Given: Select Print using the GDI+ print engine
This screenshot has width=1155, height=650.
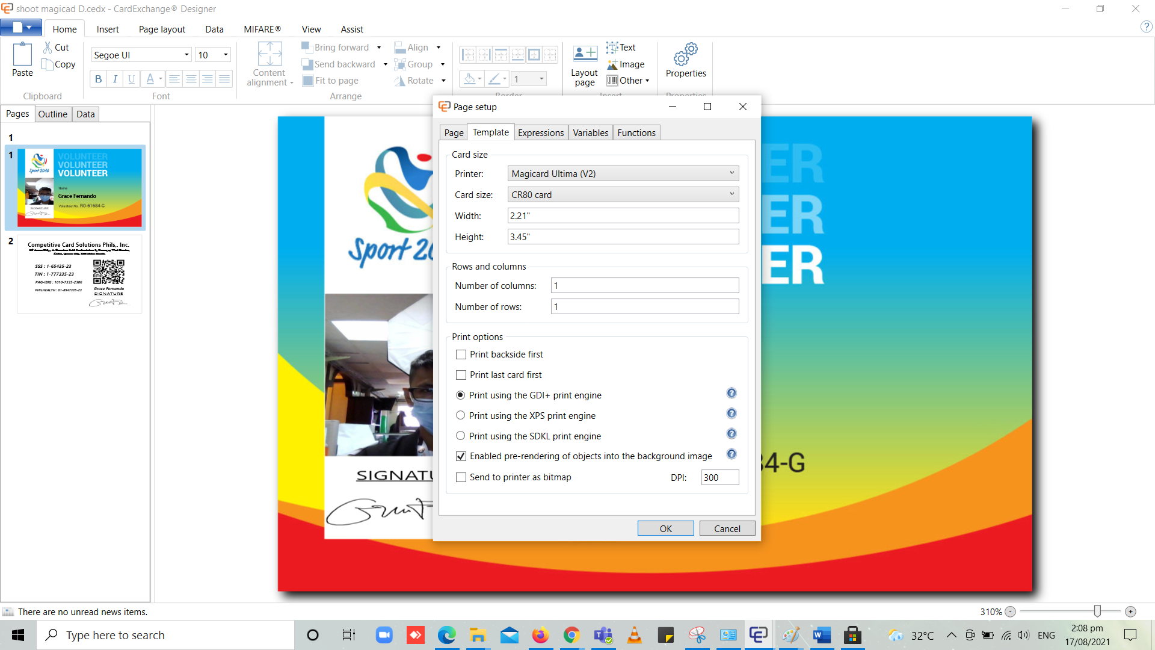Looking at the screenshot, I should coord(461,395).
